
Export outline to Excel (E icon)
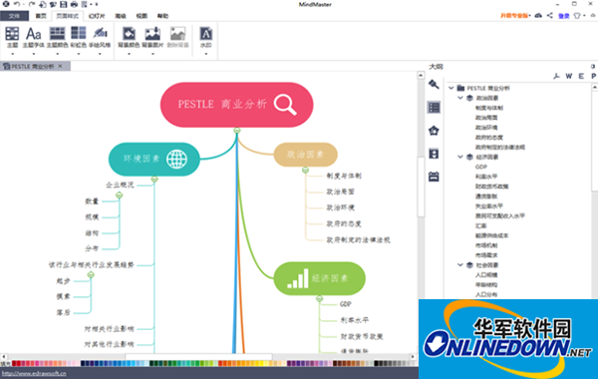point(581,76)
